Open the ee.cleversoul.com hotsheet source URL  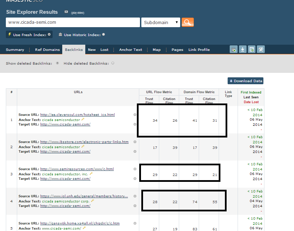click(x=77, y=114)
